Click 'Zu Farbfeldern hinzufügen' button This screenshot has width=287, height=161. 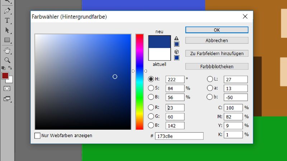click(217, 53)
